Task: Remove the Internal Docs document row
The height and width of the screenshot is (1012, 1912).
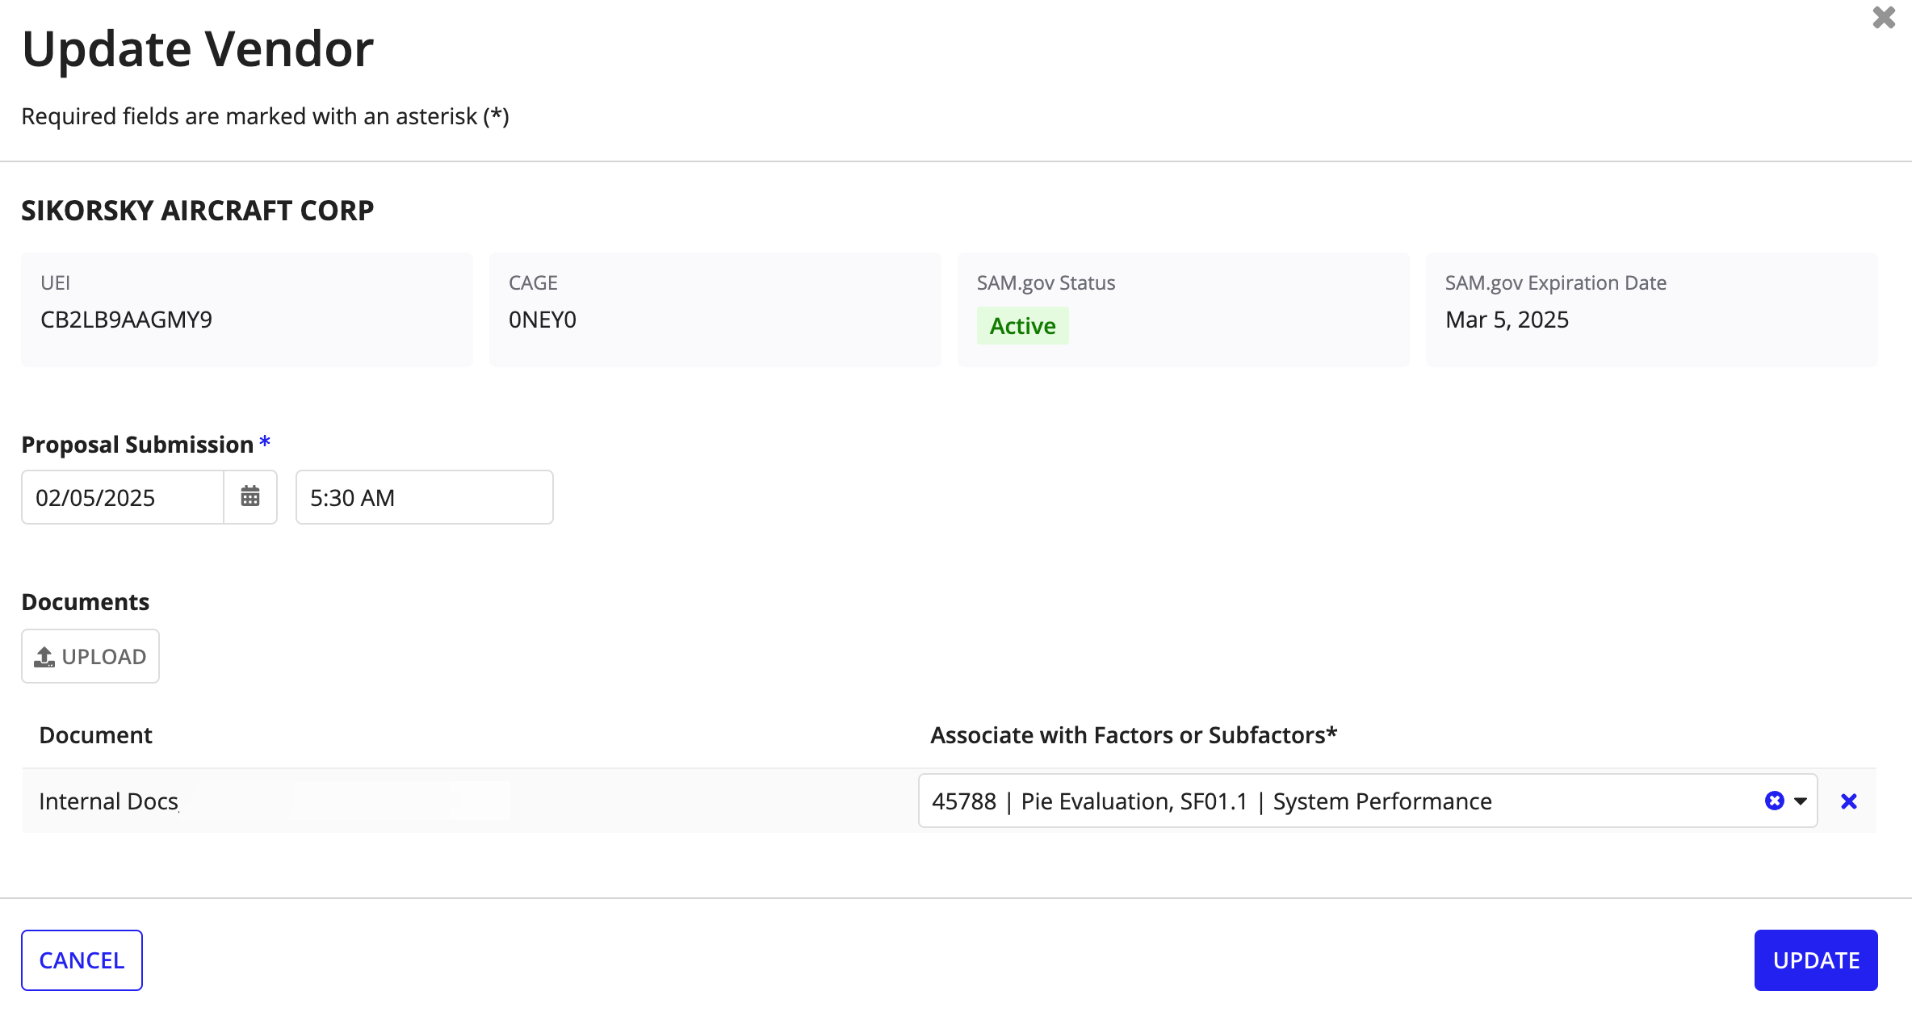Action: (1849, 801)
